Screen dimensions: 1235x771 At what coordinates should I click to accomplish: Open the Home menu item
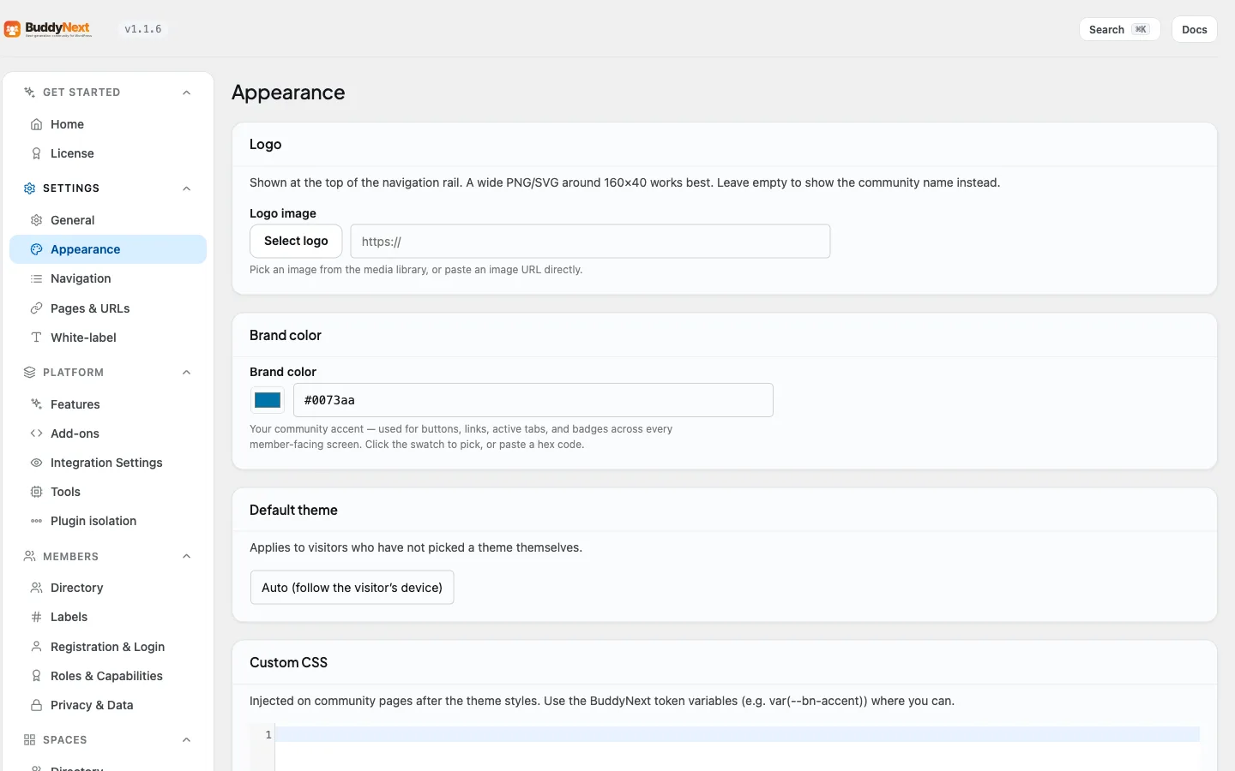coord(108,124)
